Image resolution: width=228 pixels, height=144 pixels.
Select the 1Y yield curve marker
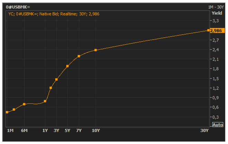pos(45,101)
